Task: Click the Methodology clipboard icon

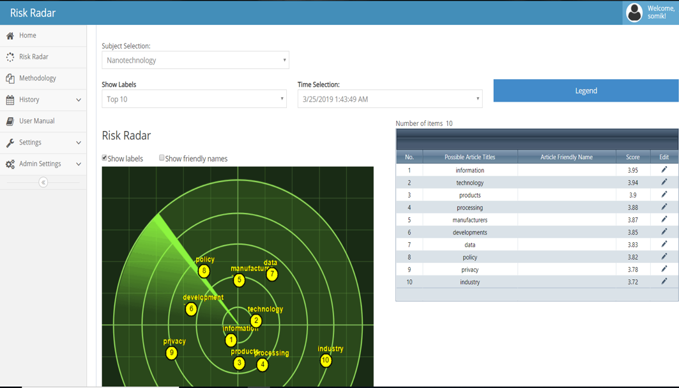Action: [10, 79]
